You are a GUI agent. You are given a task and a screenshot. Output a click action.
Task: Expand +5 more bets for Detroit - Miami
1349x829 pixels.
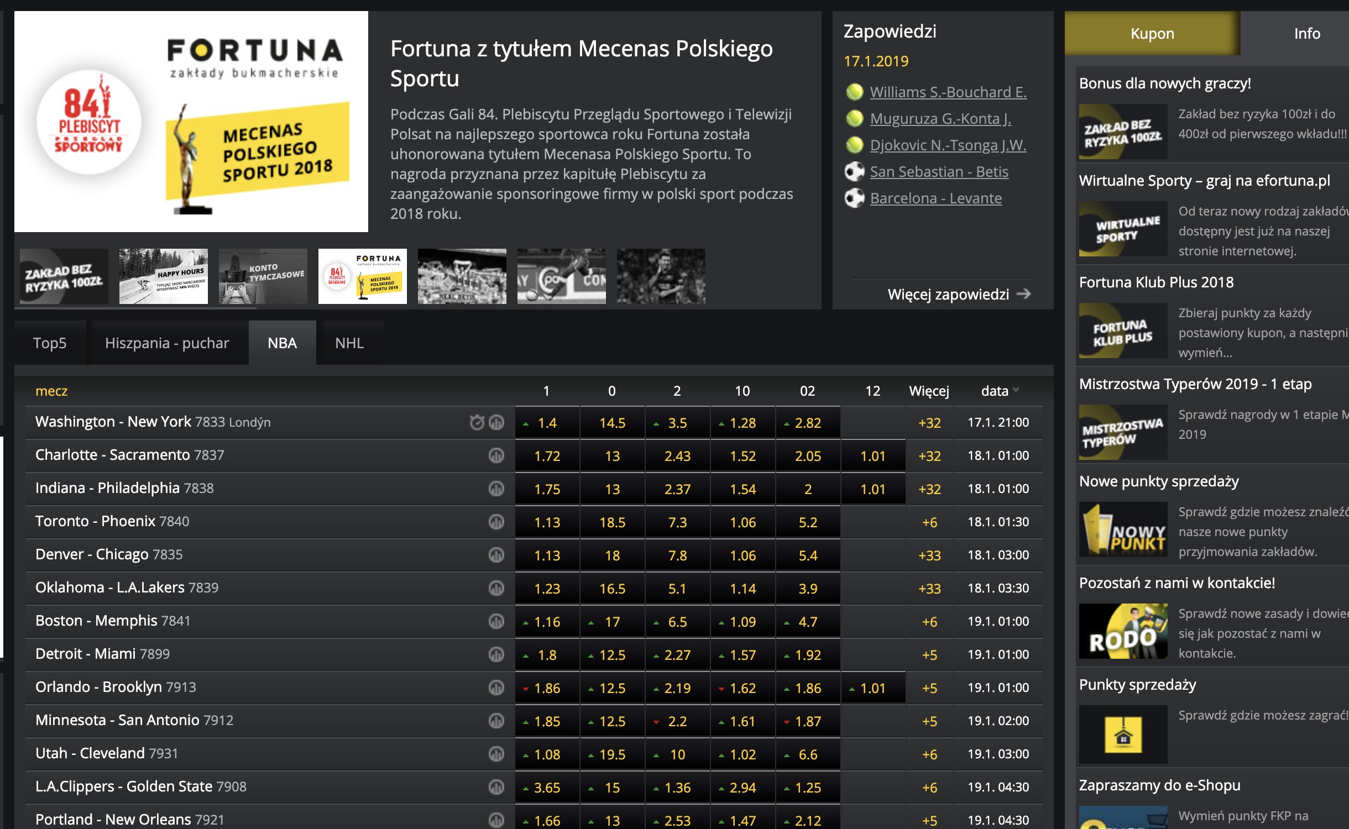pos(929,655)
